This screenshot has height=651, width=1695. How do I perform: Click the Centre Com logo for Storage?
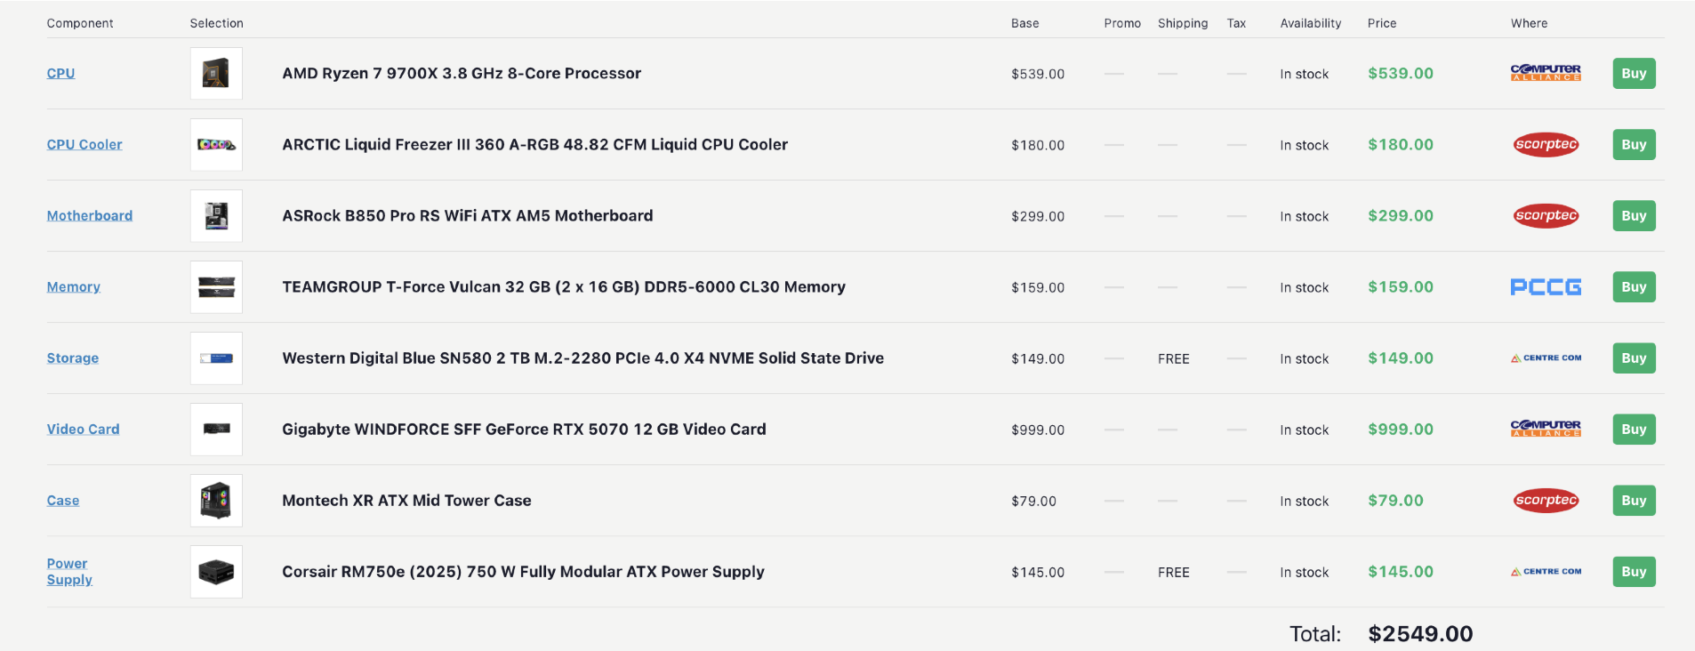click(x=1546, y=358)
